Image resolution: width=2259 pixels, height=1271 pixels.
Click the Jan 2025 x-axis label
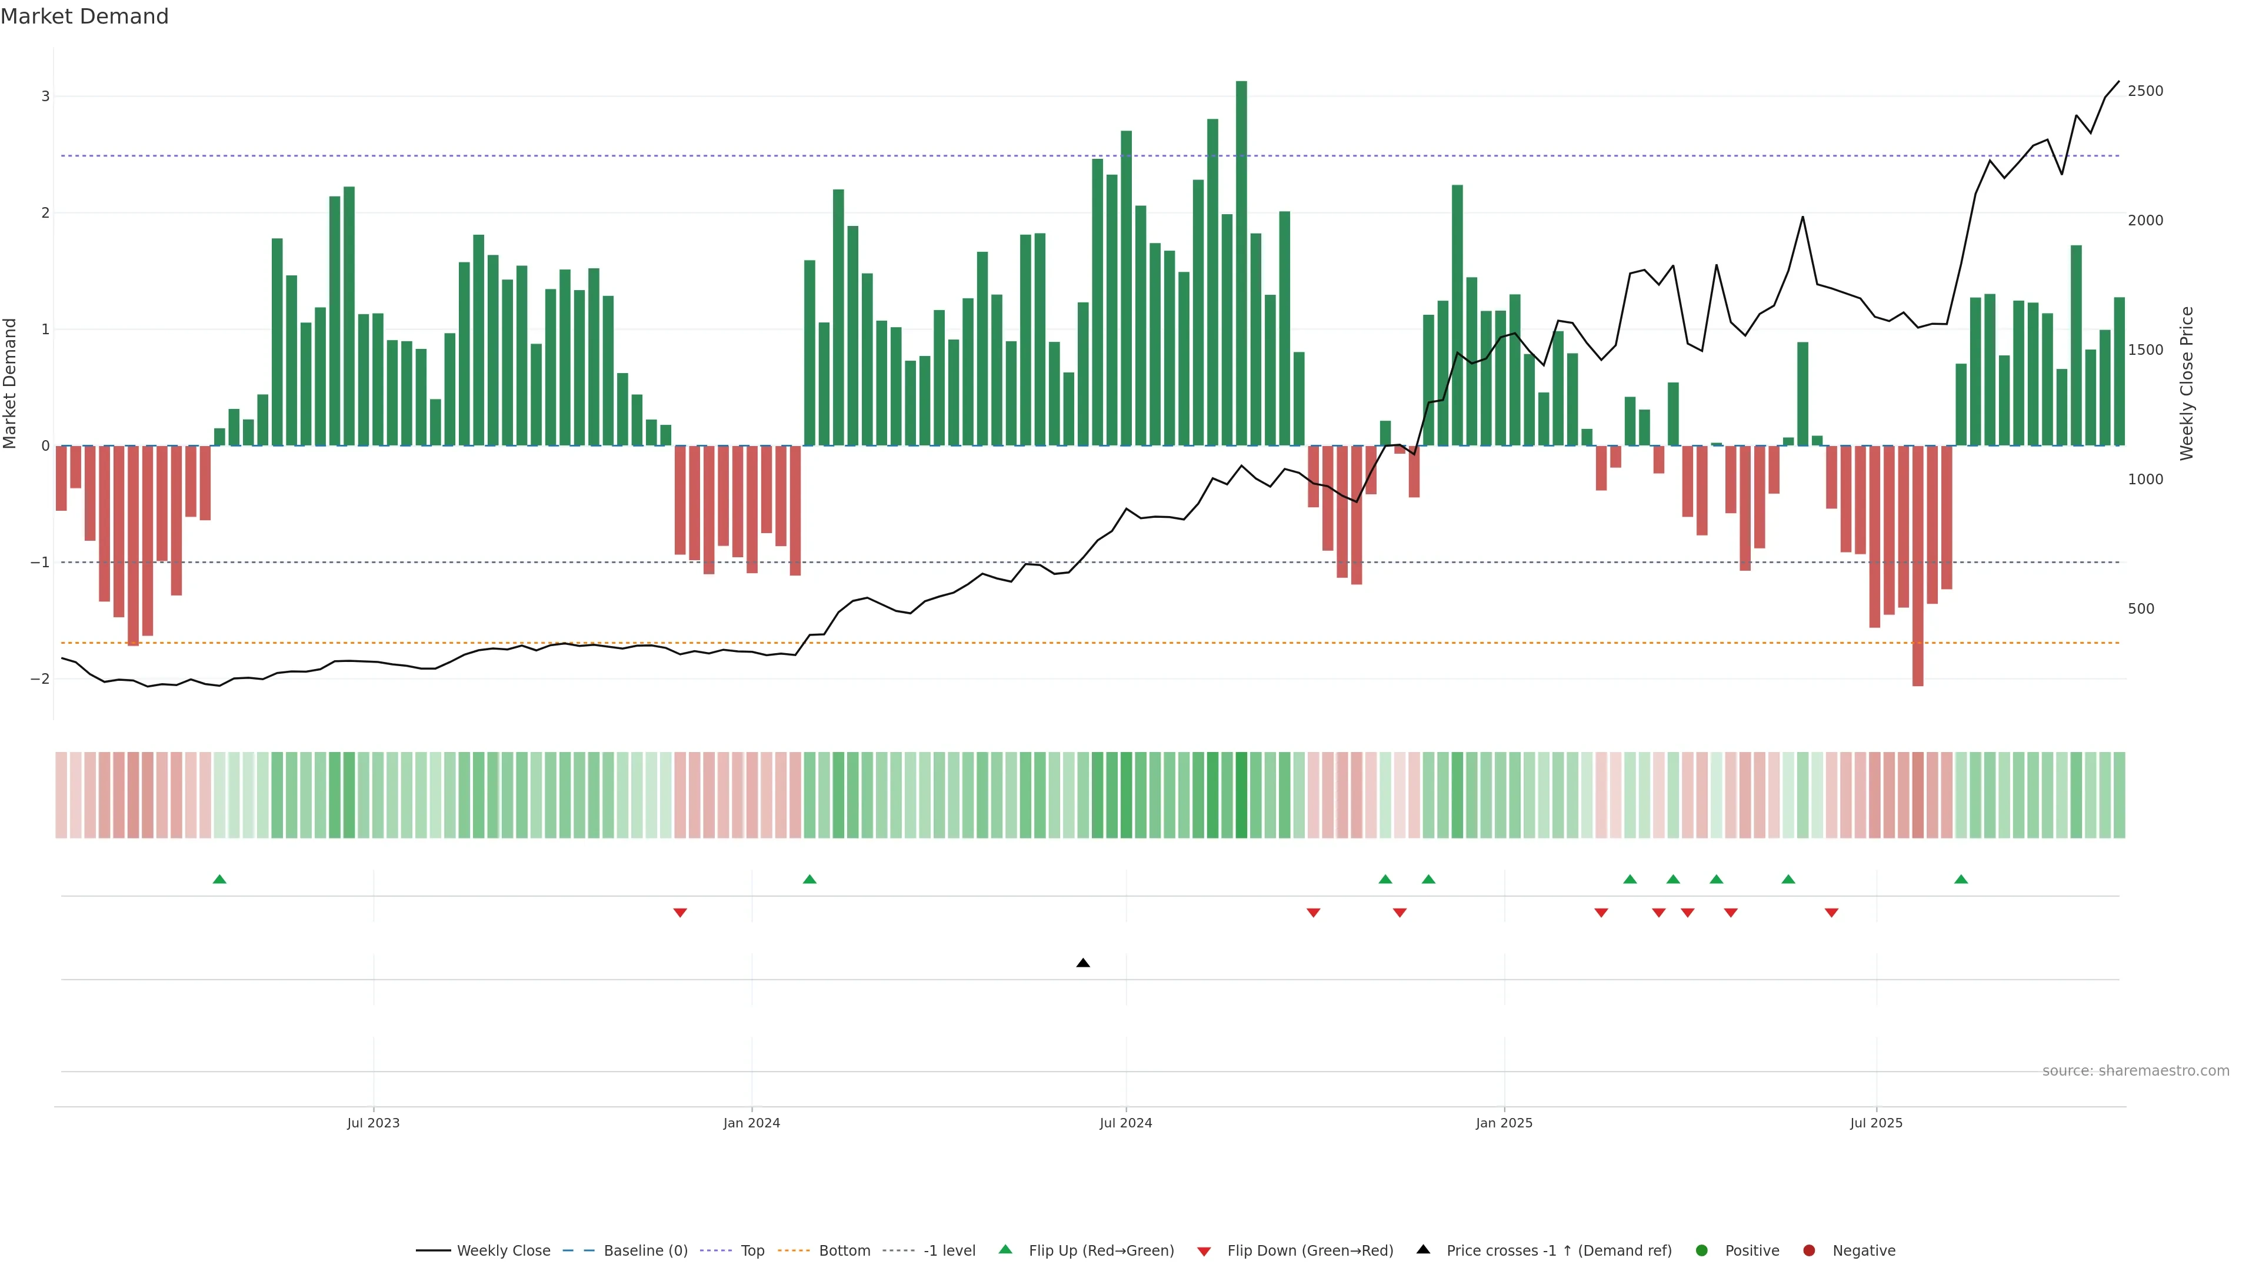(1504, 1123)
